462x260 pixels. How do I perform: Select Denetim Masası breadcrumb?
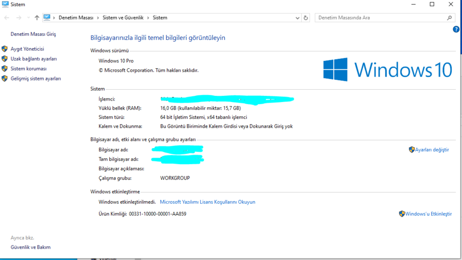coord(76,17)
